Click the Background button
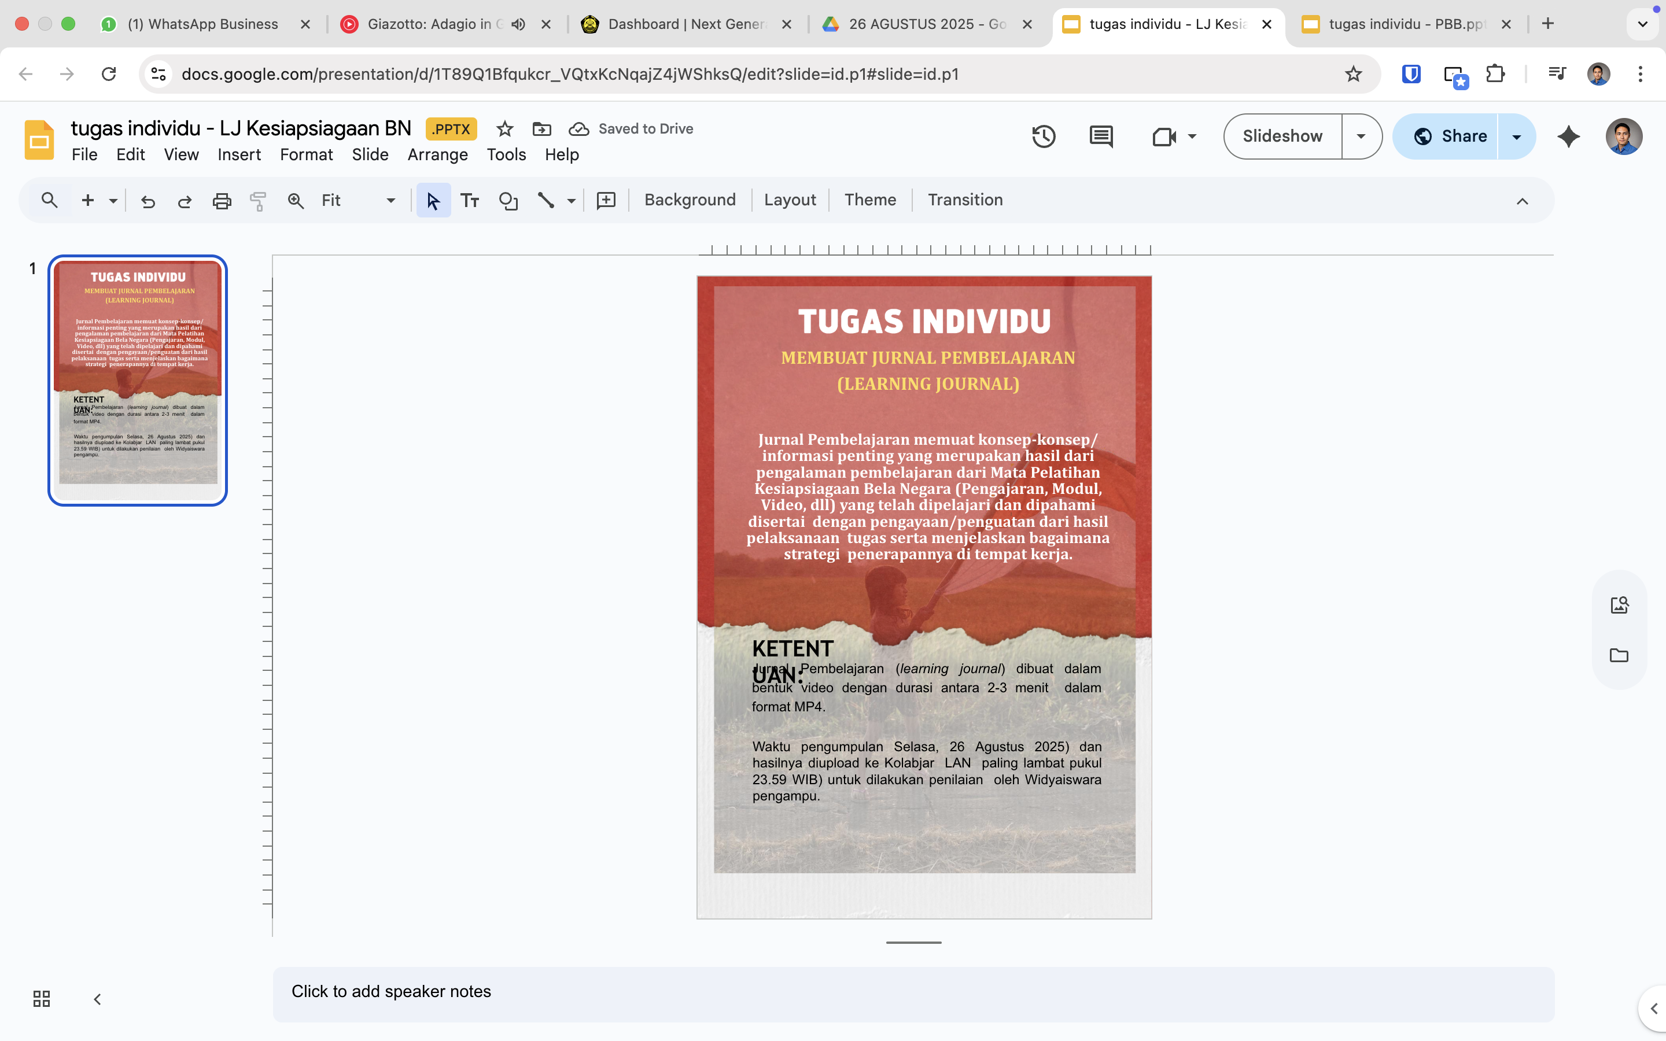 pyautogui.click(x=690, y=200)
